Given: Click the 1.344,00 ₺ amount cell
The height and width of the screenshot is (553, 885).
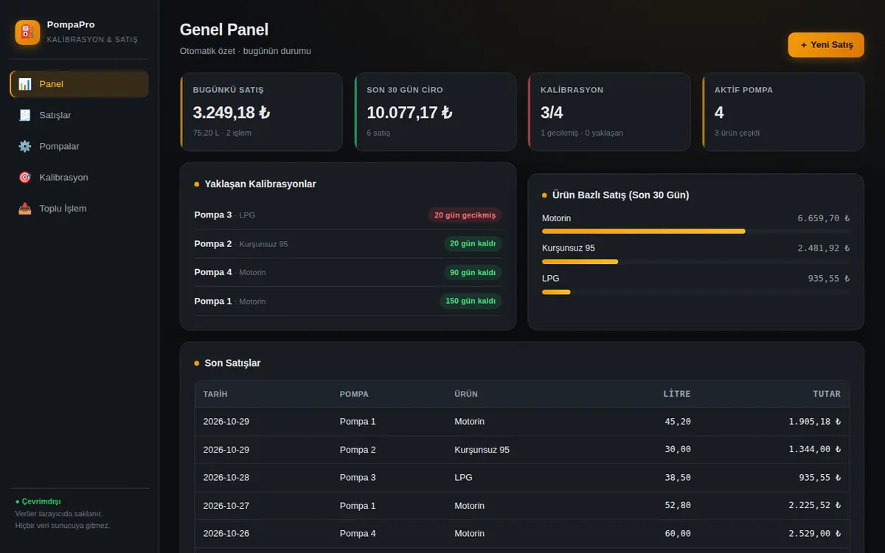Looking at the screenshot, I should (x=814, y=450).
